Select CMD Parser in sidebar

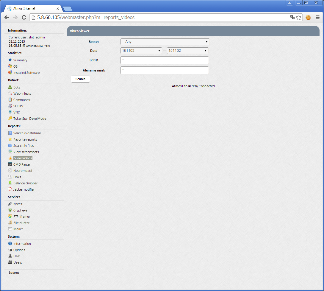click(x=22, y=164)
